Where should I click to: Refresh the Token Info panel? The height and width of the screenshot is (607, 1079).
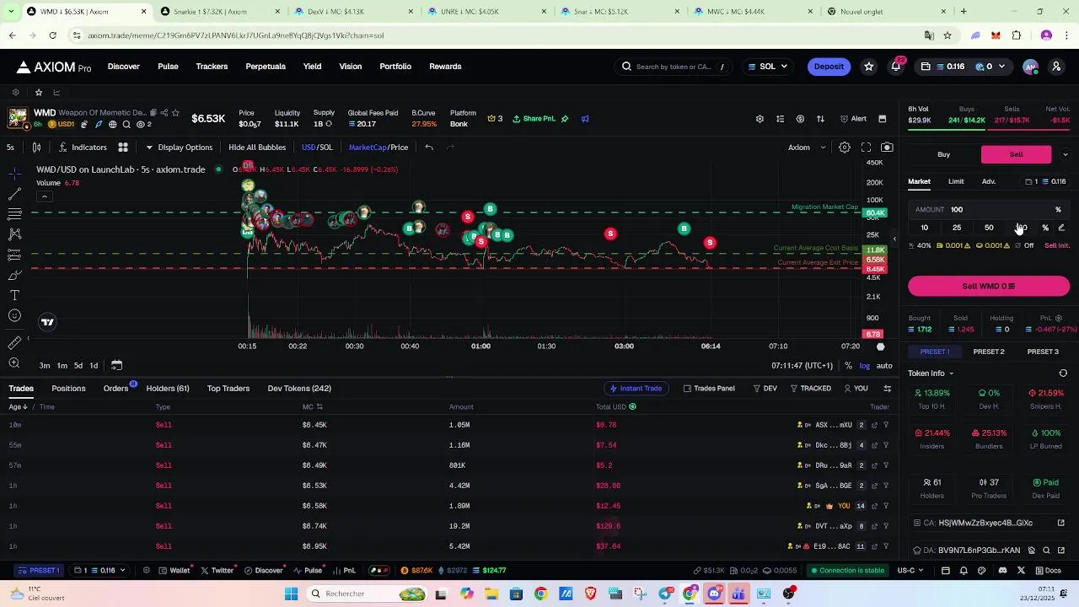click(1063, 373)
